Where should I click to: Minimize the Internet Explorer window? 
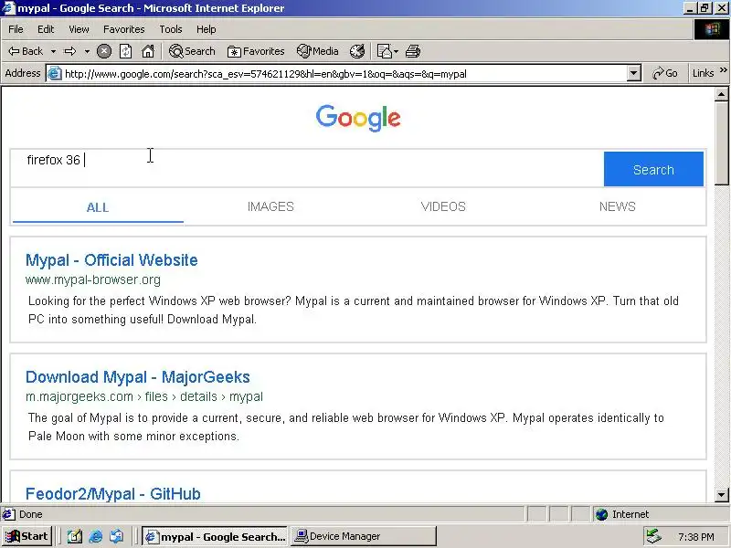pyautogui.click(x=689, y=8)
